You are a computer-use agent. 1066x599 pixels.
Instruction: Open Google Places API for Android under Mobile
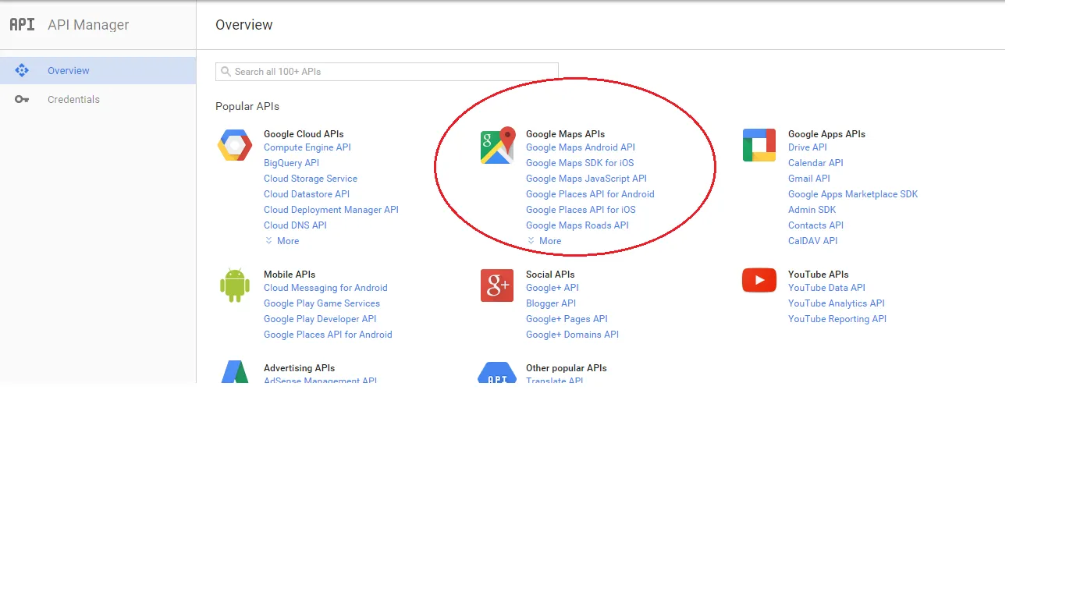coord(328,335)
